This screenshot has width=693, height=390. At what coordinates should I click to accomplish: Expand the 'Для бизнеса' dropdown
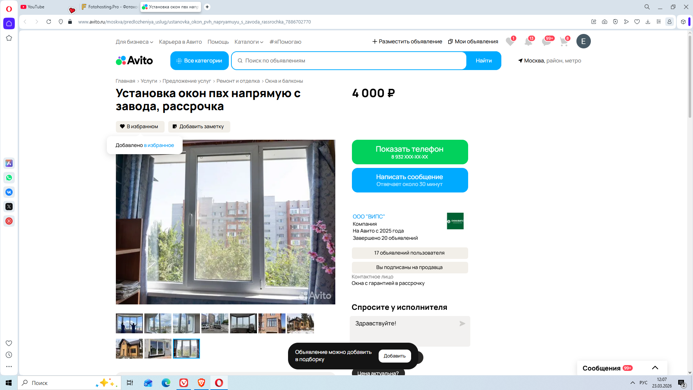(134, 42)
